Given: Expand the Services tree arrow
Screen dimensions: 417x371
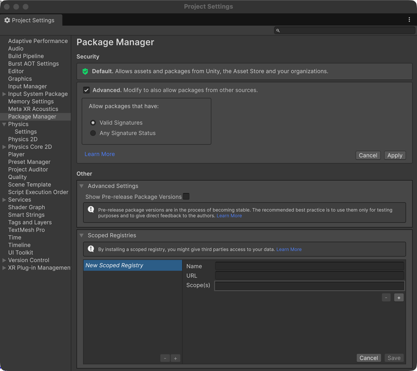Looking at the screenshot, I should (4, 200).
